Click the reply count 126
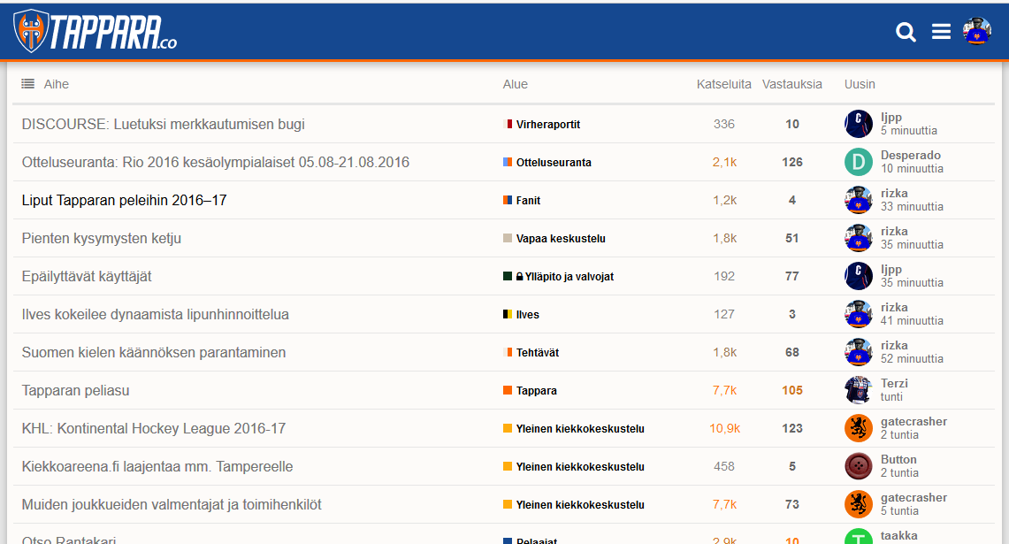The image size is (1009, 544). click(792, 163)
